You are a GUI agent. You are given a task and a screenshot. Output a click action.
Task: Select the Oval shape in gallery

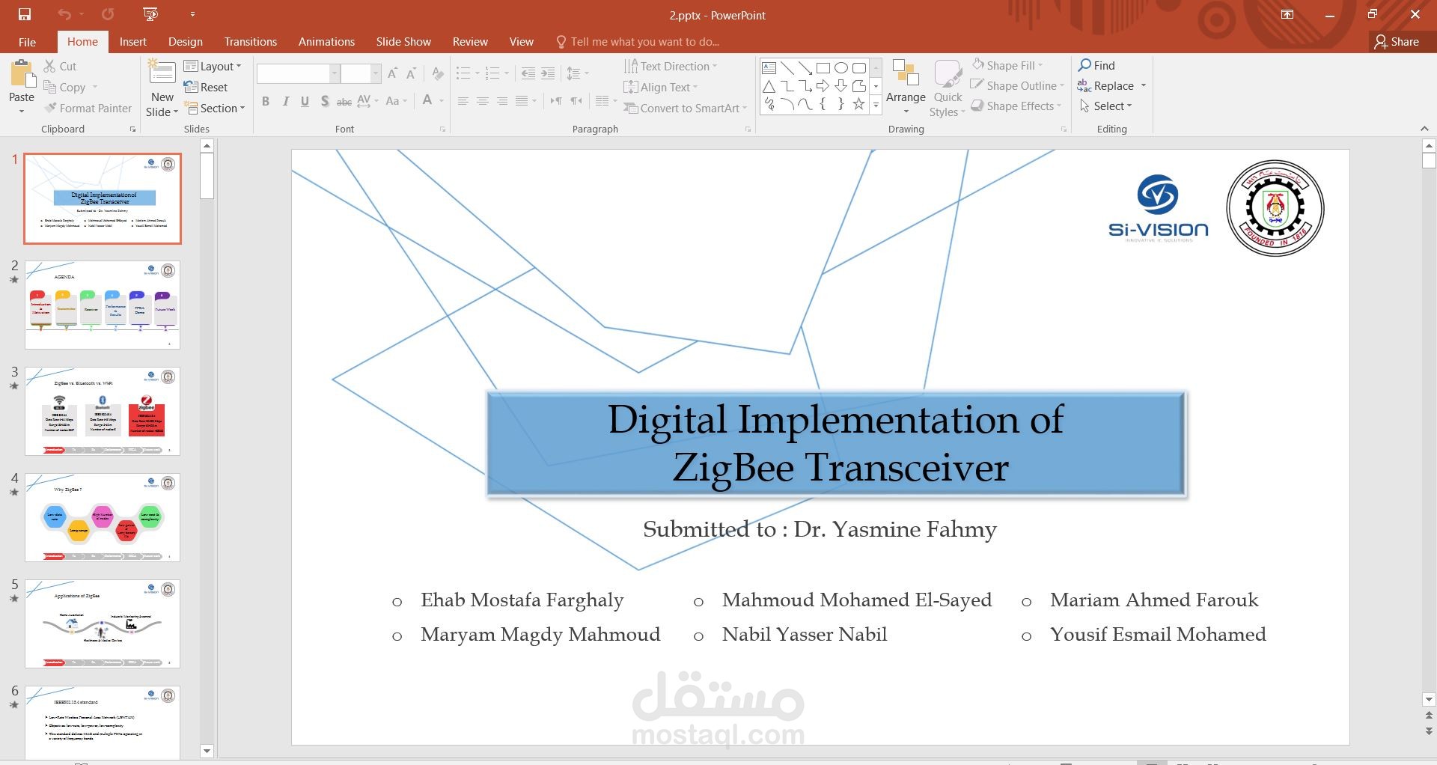[x=840, y=67]
